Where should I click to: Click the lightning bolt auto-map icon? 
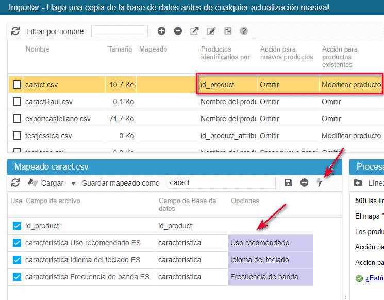[x=320, y=182]
